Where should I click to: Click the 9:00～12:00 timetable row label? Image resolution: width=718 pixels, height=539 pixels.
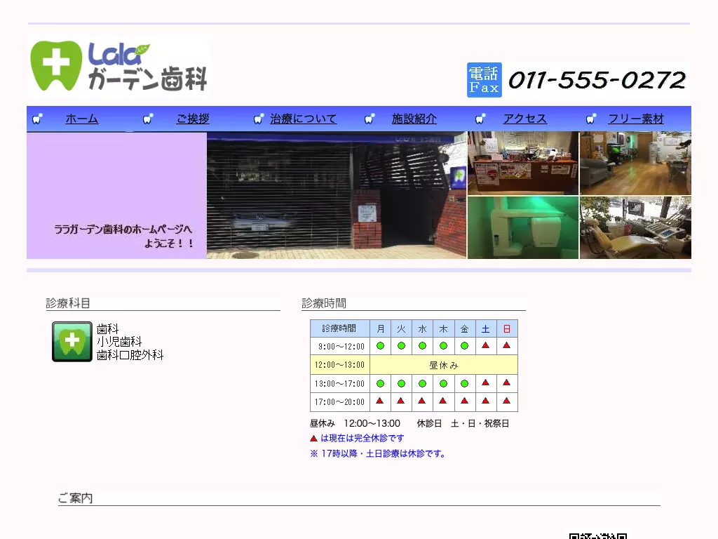click(340, 346)
